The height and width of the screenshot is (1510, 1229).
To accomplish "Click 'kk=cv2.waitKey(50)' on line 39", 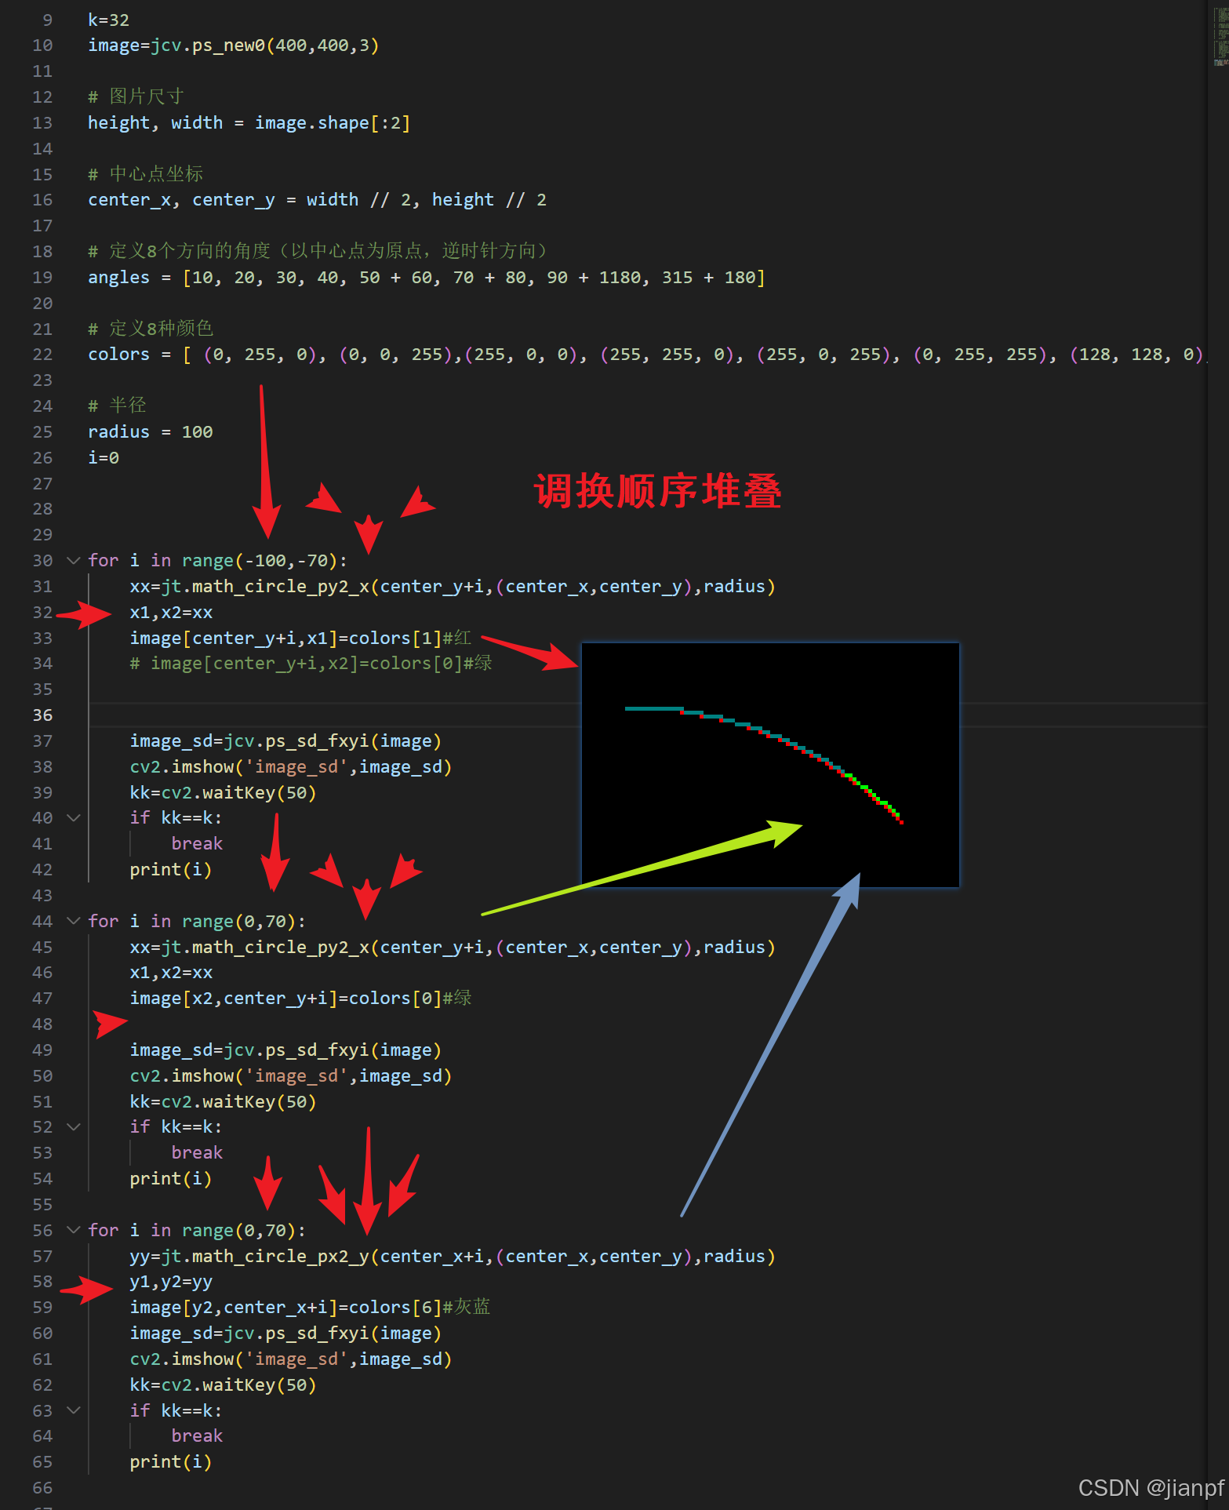I will 223,792.
